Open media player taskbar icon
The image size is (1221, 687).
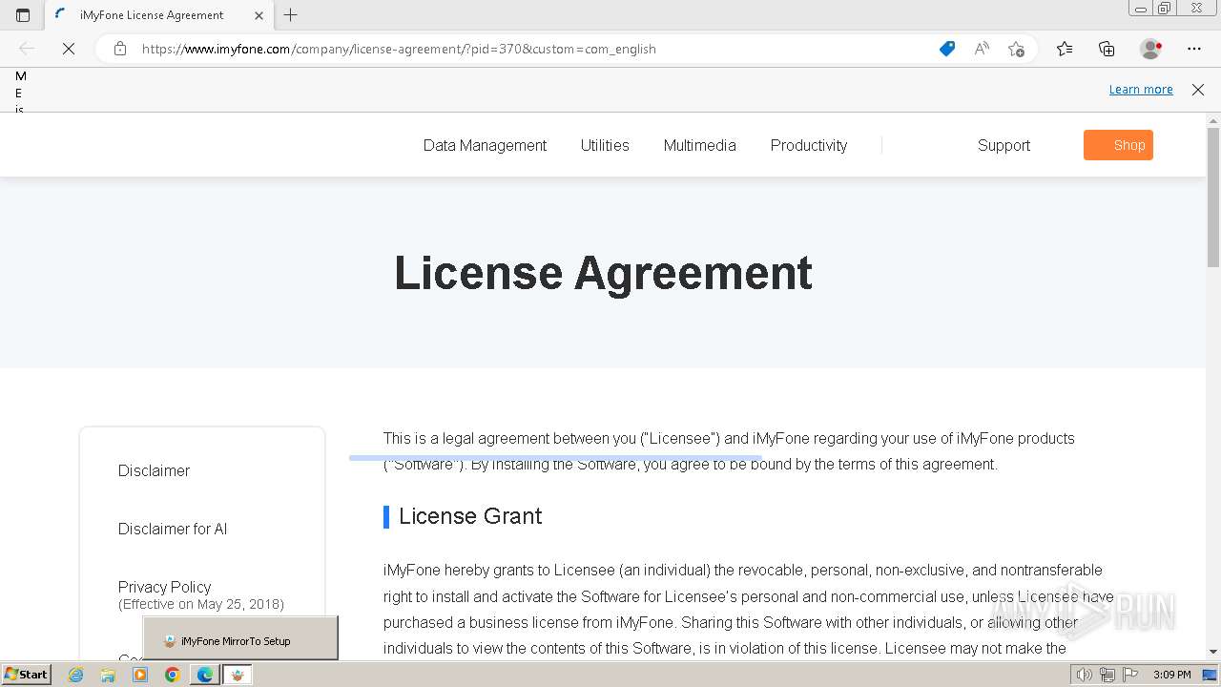140,675
